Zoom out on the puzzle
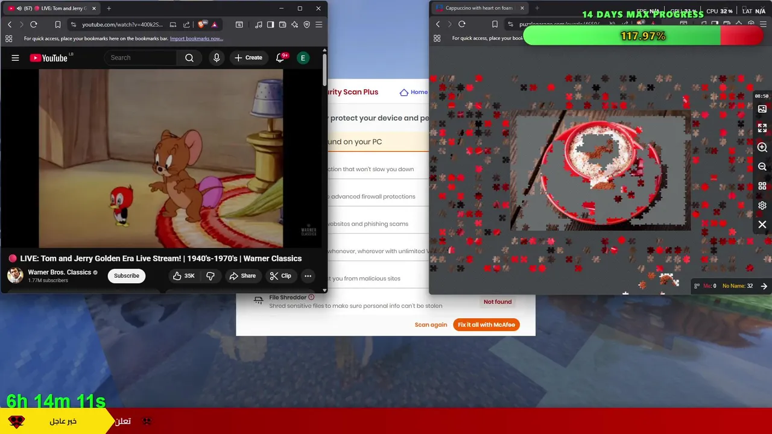Viewport: 772px width, 434px height. point(762,167)
